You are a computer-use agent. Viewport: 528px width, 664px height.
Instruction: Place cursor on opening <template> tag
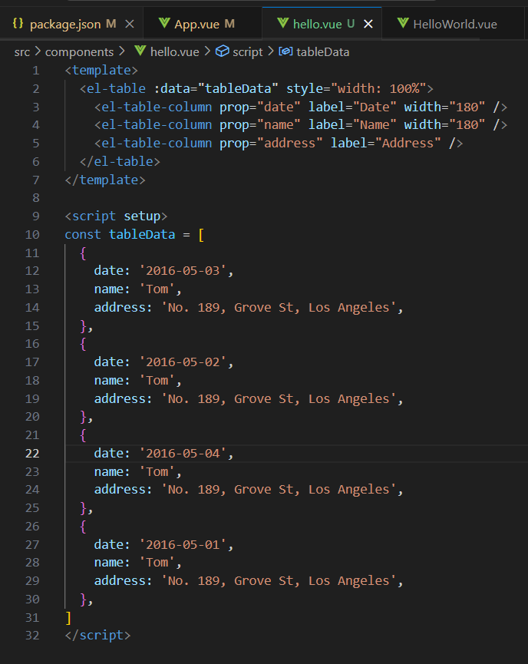pyautogui.click(x=101, y=71)
